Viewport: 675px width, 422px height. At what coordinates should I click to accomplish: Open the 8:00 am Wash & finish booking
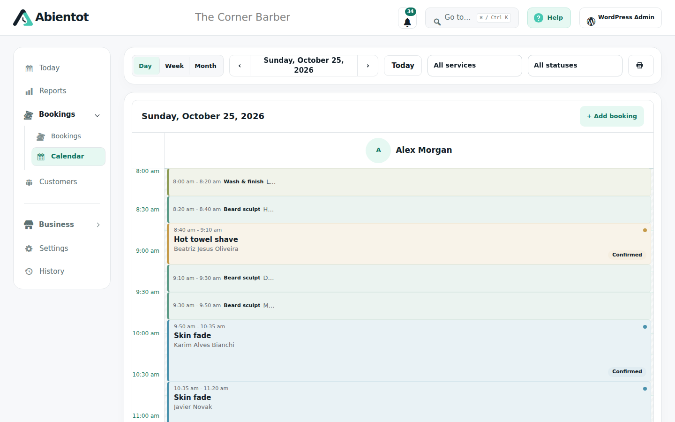(x=409, y=182)
